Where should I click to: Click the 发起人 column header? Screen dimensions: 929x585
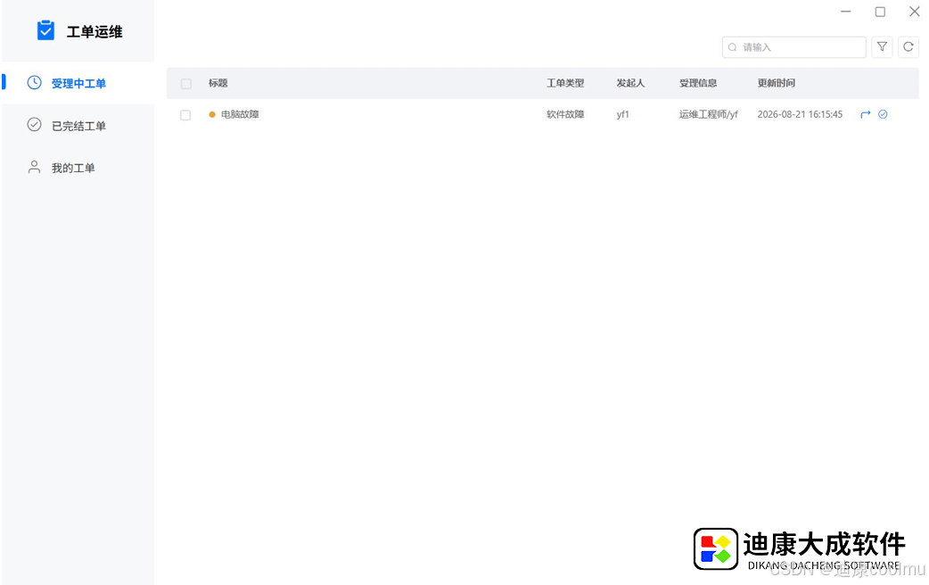click(x=630, y=83)
